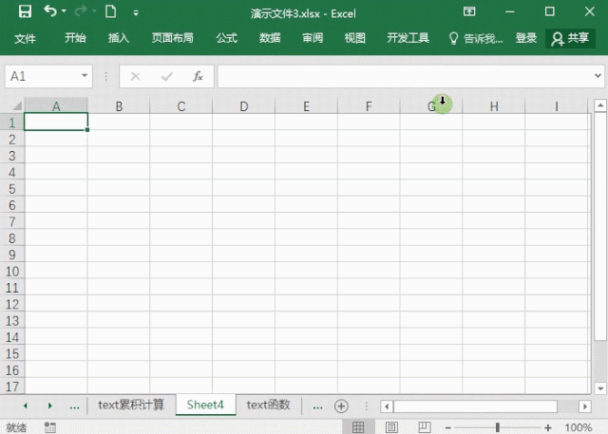
Task: Click the Redo arrow icon
Action: pyautogui.click(x=80, y=11)
